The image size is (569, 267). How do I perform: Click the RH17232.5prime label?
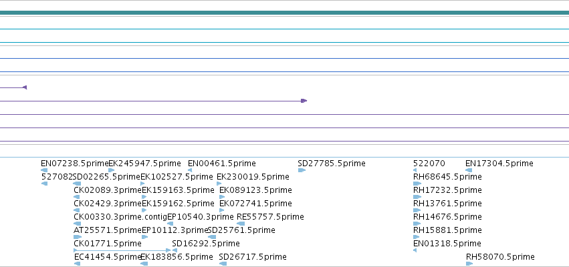coord(447,190)
